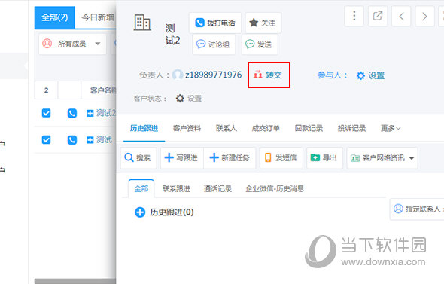Go to the next customer arrow
The image size is (444, 284).
pyautogui.click(x=424, y=16)
